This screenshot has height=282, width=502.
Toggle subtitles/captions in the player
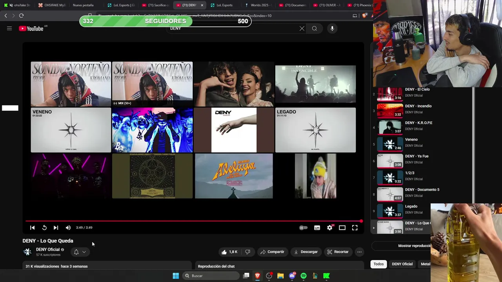pos(317,228)
